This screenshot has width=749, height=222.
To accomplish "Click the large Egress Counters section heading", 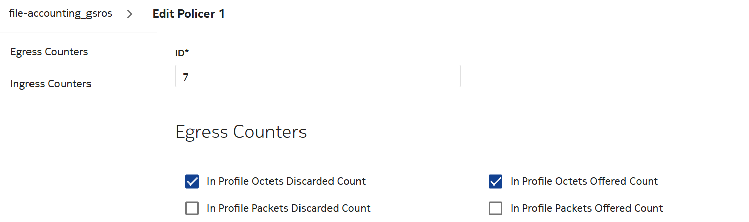I will (x=241, y=132).
